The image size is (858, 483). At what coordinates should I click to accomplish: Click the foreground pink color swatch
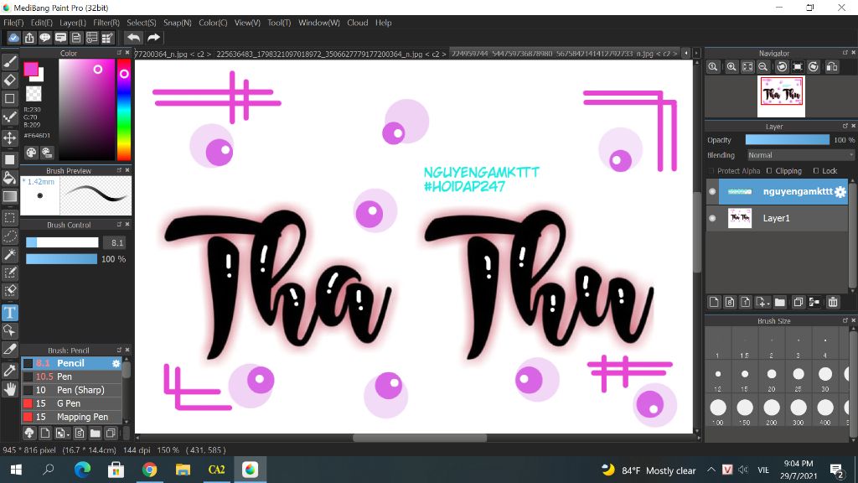point(31,69)
